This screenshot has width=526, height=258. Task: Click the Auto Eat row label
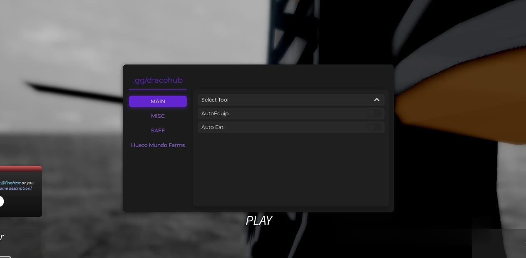(212, 127)
